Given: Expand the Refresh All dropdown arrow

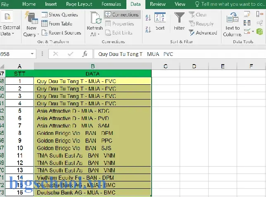Looking at the screenshot, I should point(98,34).
